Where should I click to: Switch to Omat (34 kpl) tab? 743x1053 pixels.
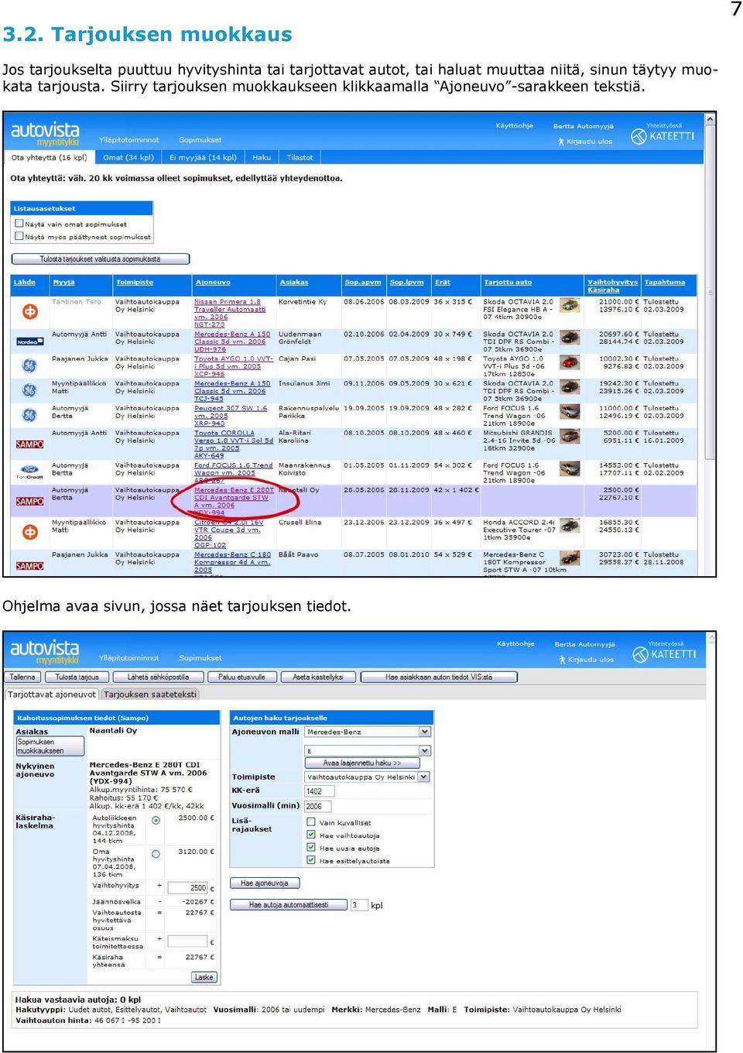click(128, 157)
